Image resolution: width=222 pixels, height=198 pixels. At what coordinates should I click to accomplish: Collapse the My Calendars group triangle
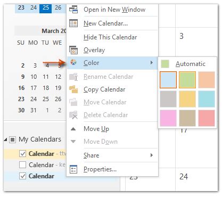tap(6, 139)
